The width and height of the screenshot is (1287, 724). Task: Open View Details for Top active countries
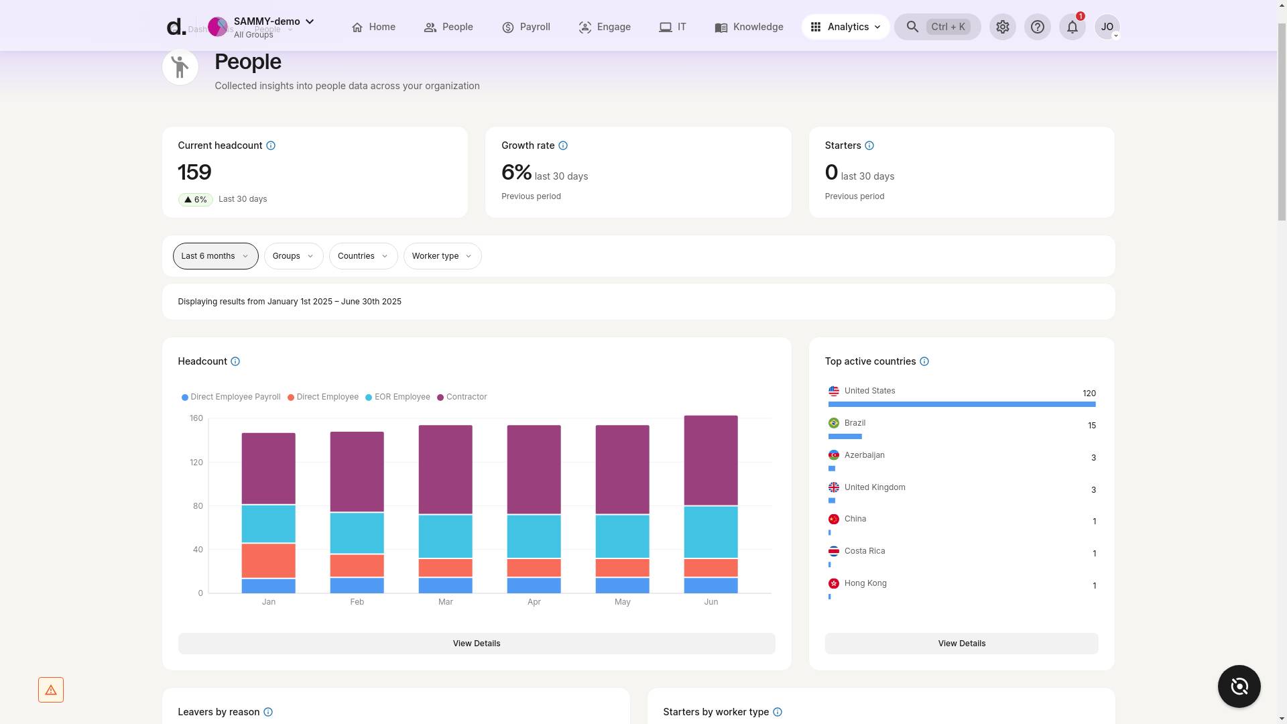tap(961, 643)
